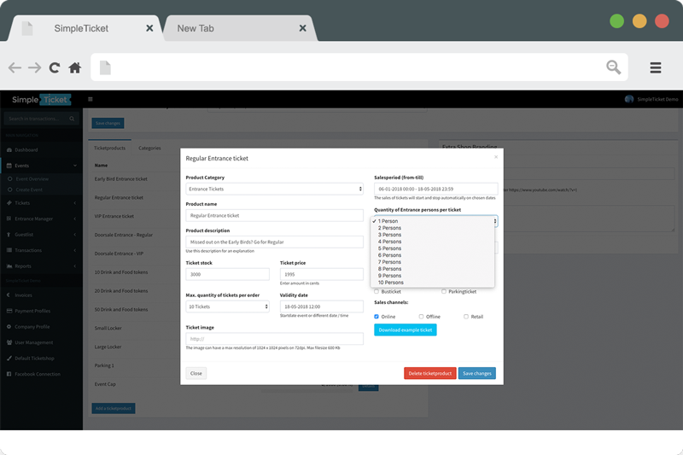Open the Product Category dropdown

[274, 189]
